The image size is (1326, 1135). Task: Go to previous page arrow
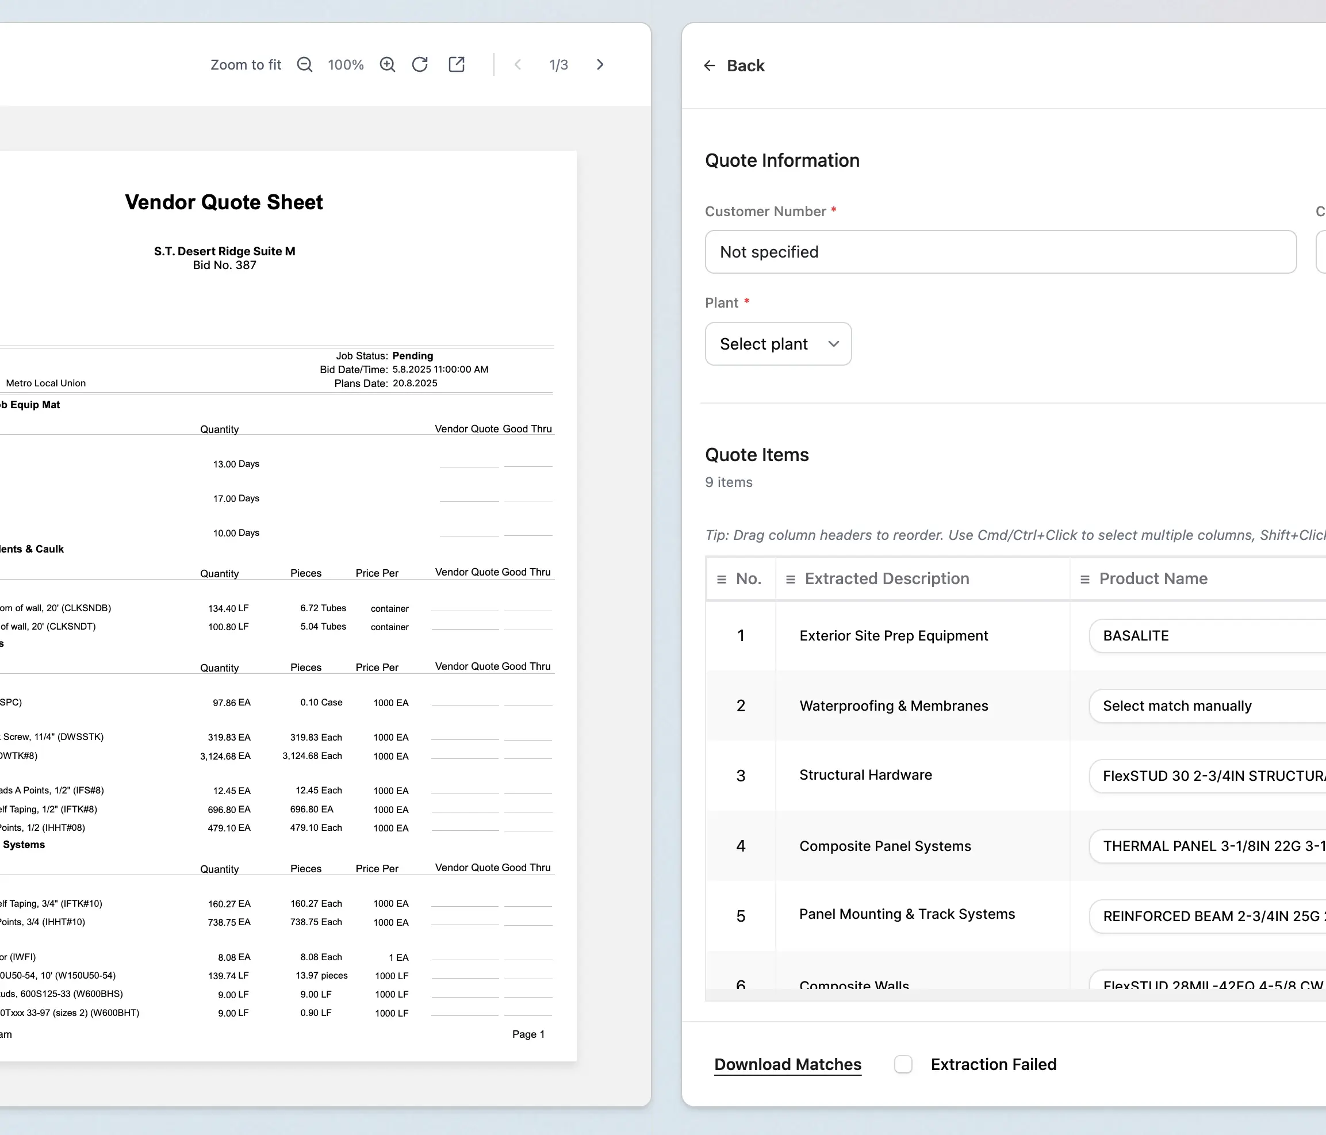point(518,64)
